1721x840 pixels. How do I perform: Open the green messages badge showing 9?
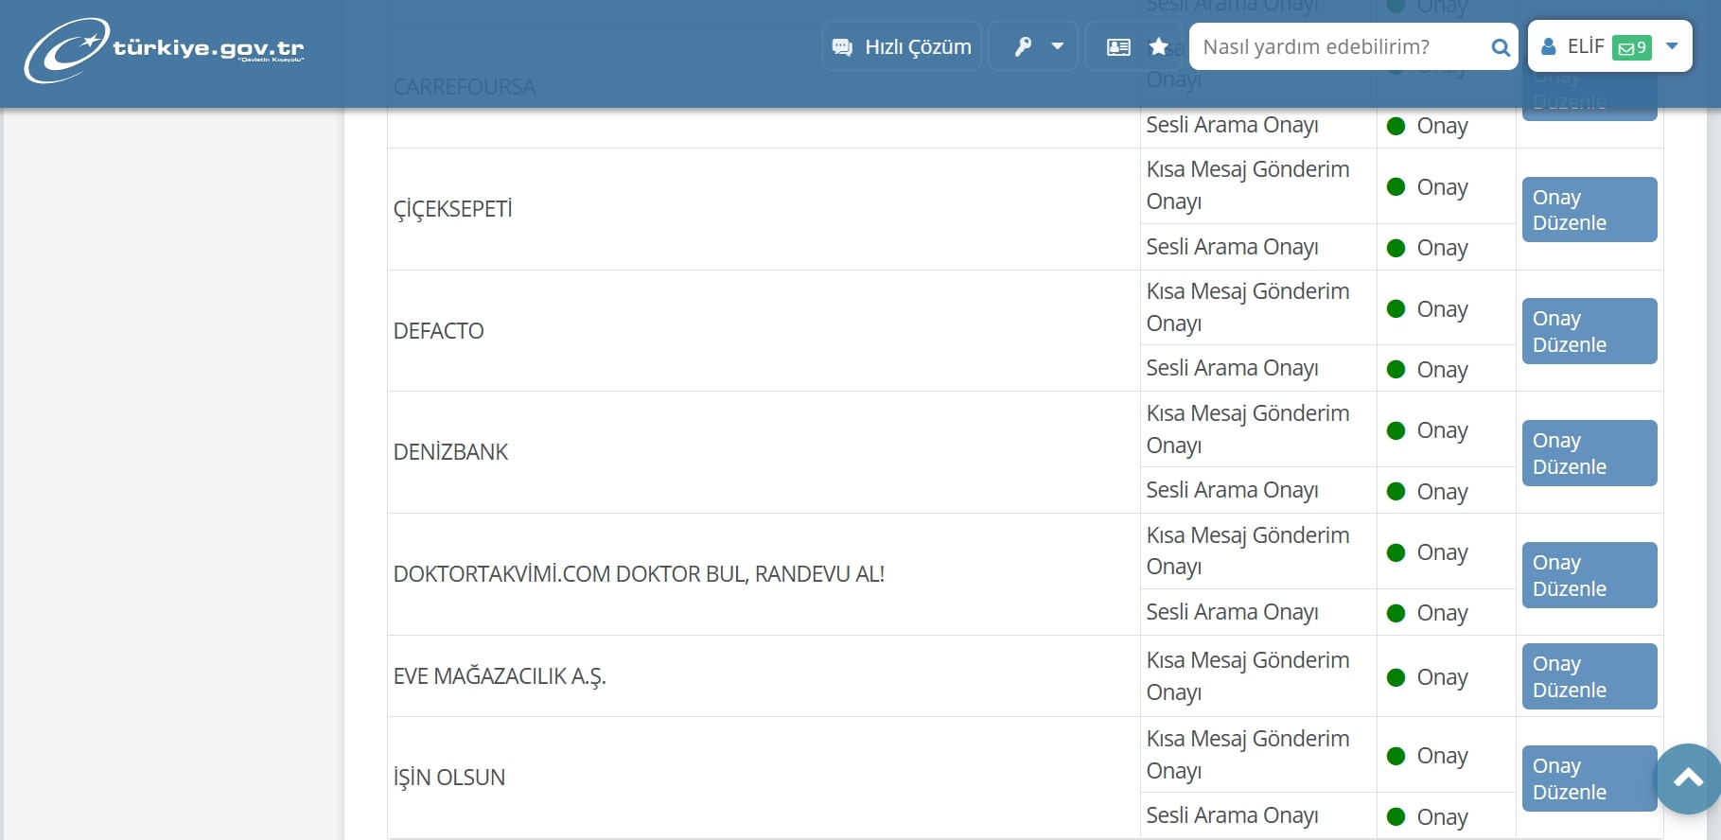pyautogui.click(x=1632, y=47)
